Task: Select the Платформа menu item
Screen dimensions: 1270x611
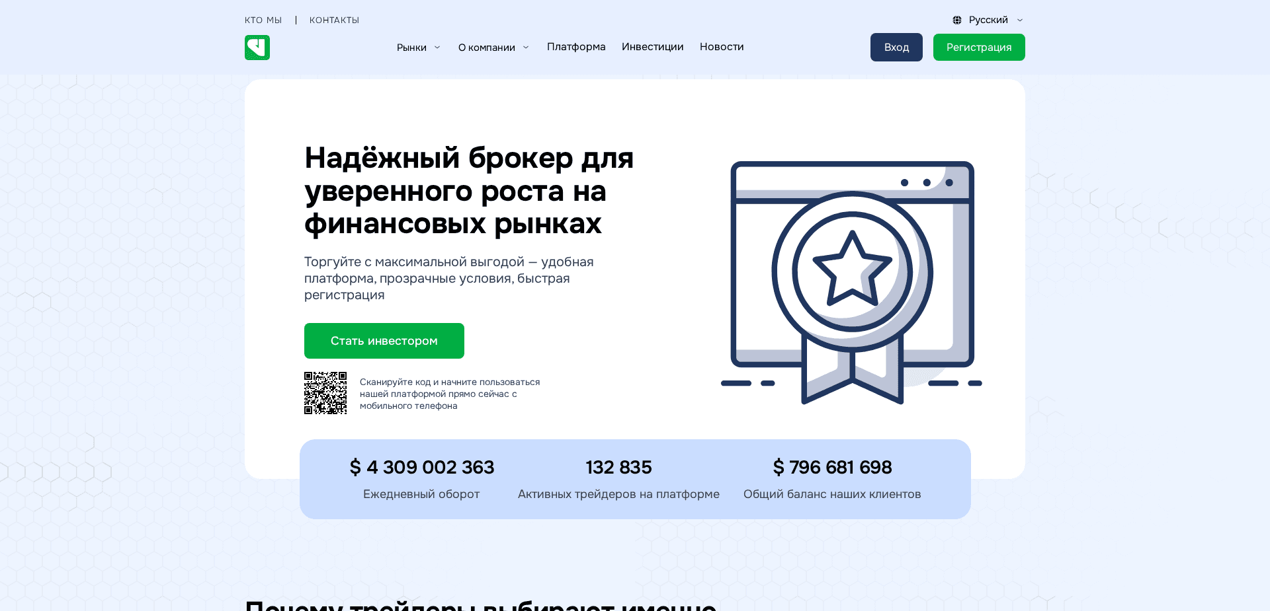Action: click(x=575, y=47)
